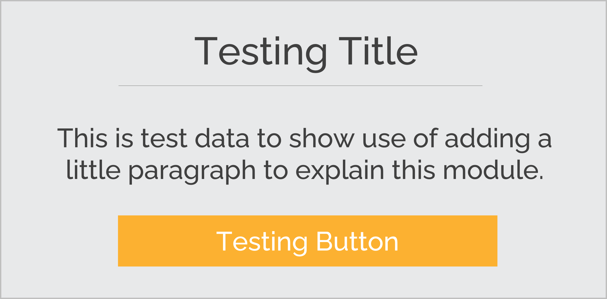The height and width of the screenshot is (299, 607).
Task: Click the word "explain" in the paragraph
Action: pos(340,171)
